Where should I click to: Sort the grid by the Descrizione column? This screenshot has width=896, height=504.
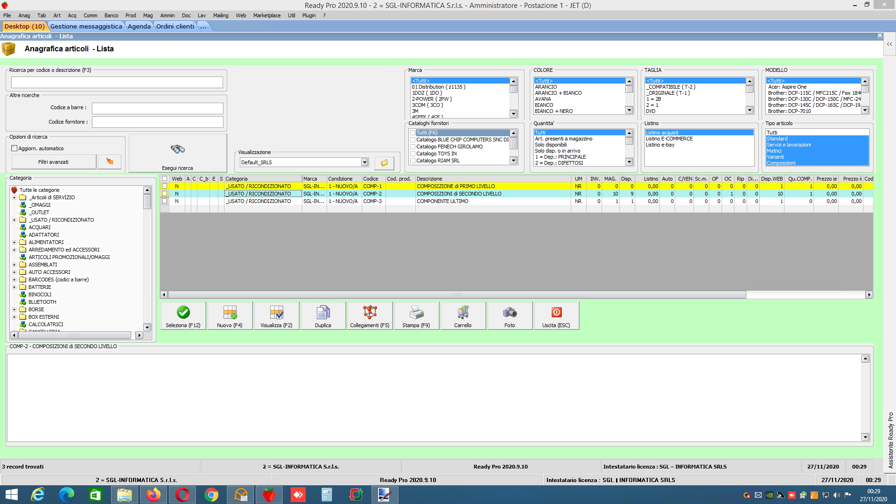[493, 179]
